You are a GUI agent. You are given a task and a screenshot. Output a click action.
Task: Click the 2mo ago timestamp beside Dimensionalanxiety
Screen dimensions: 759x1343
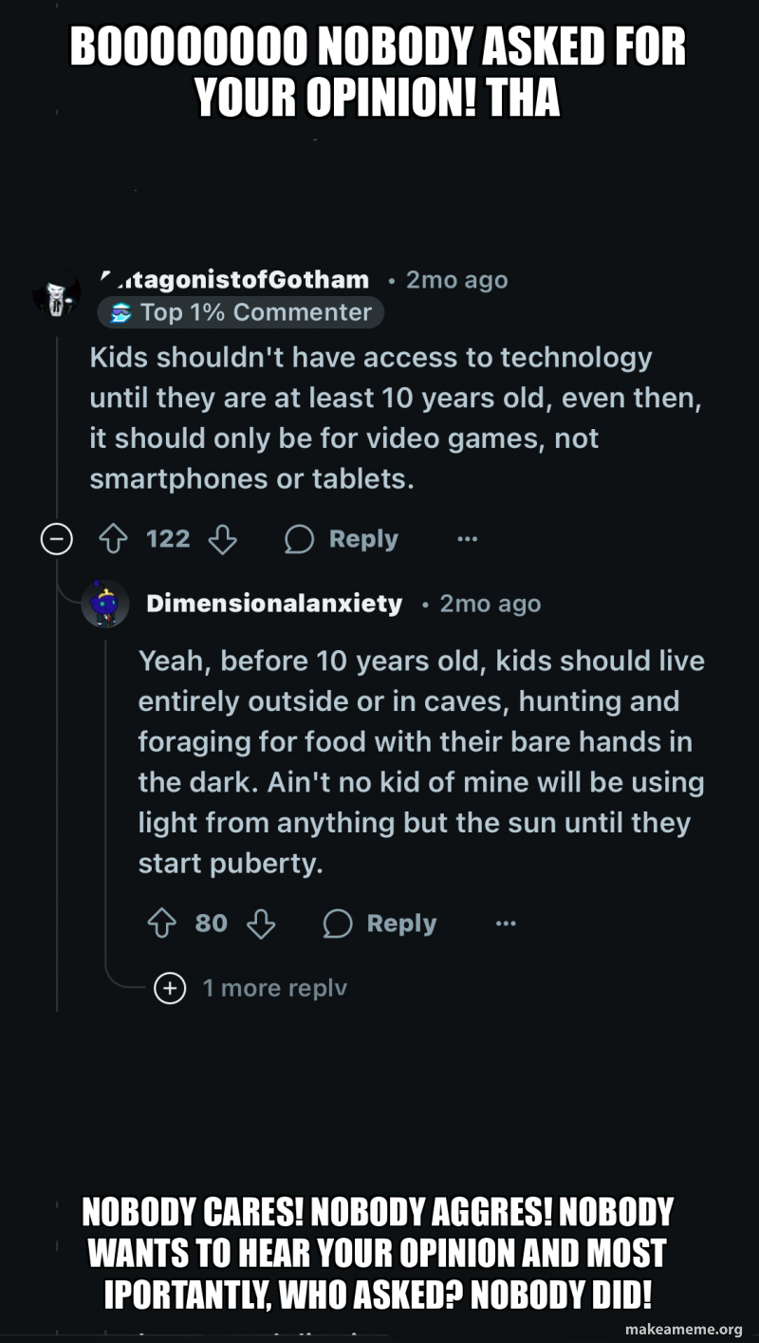[x=491, y=605]
